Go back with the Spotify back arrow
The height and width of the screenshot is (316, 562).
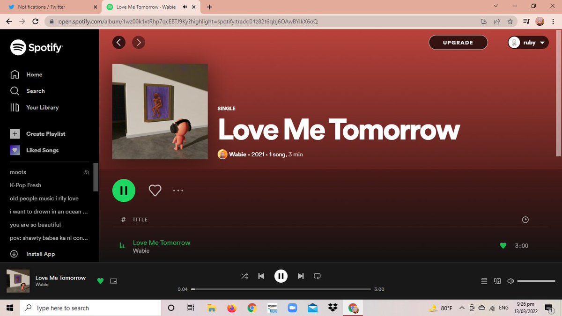(119, 43)
